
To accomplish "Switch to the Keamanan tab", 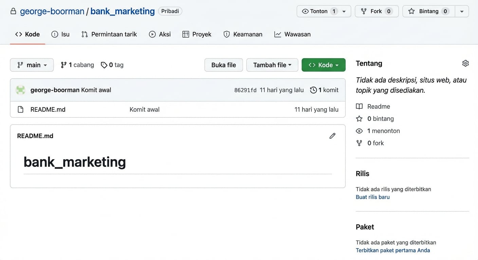I will pyautogui.click(x=243, y=34).
